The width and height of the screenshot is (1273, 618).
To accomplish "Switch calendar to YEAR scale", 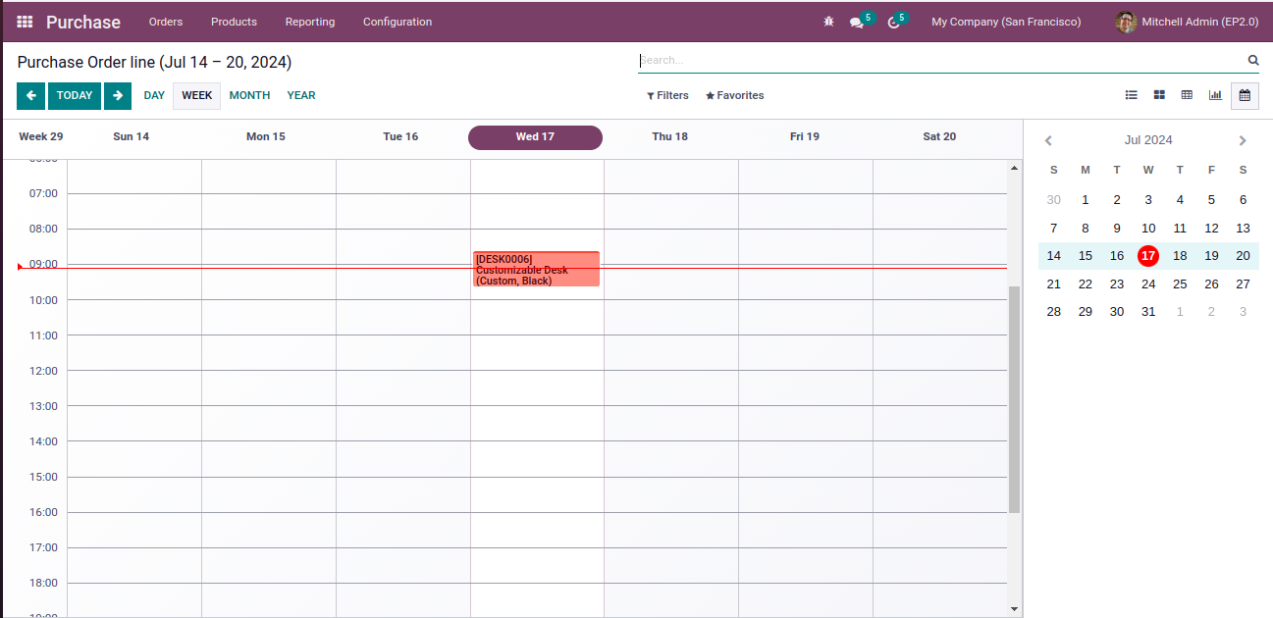I will point(301,96).
